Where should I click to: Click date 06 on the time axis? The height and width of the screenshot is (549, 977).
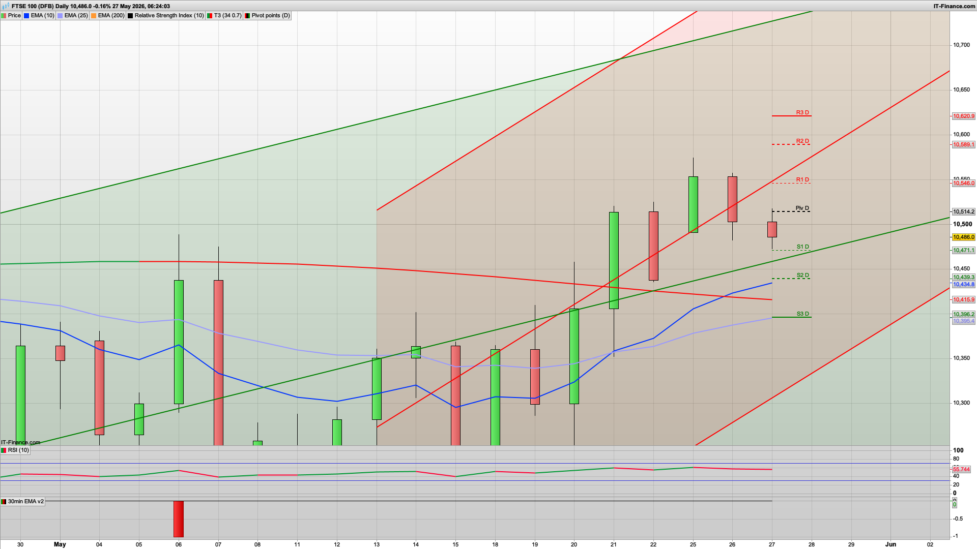[179, 544]
